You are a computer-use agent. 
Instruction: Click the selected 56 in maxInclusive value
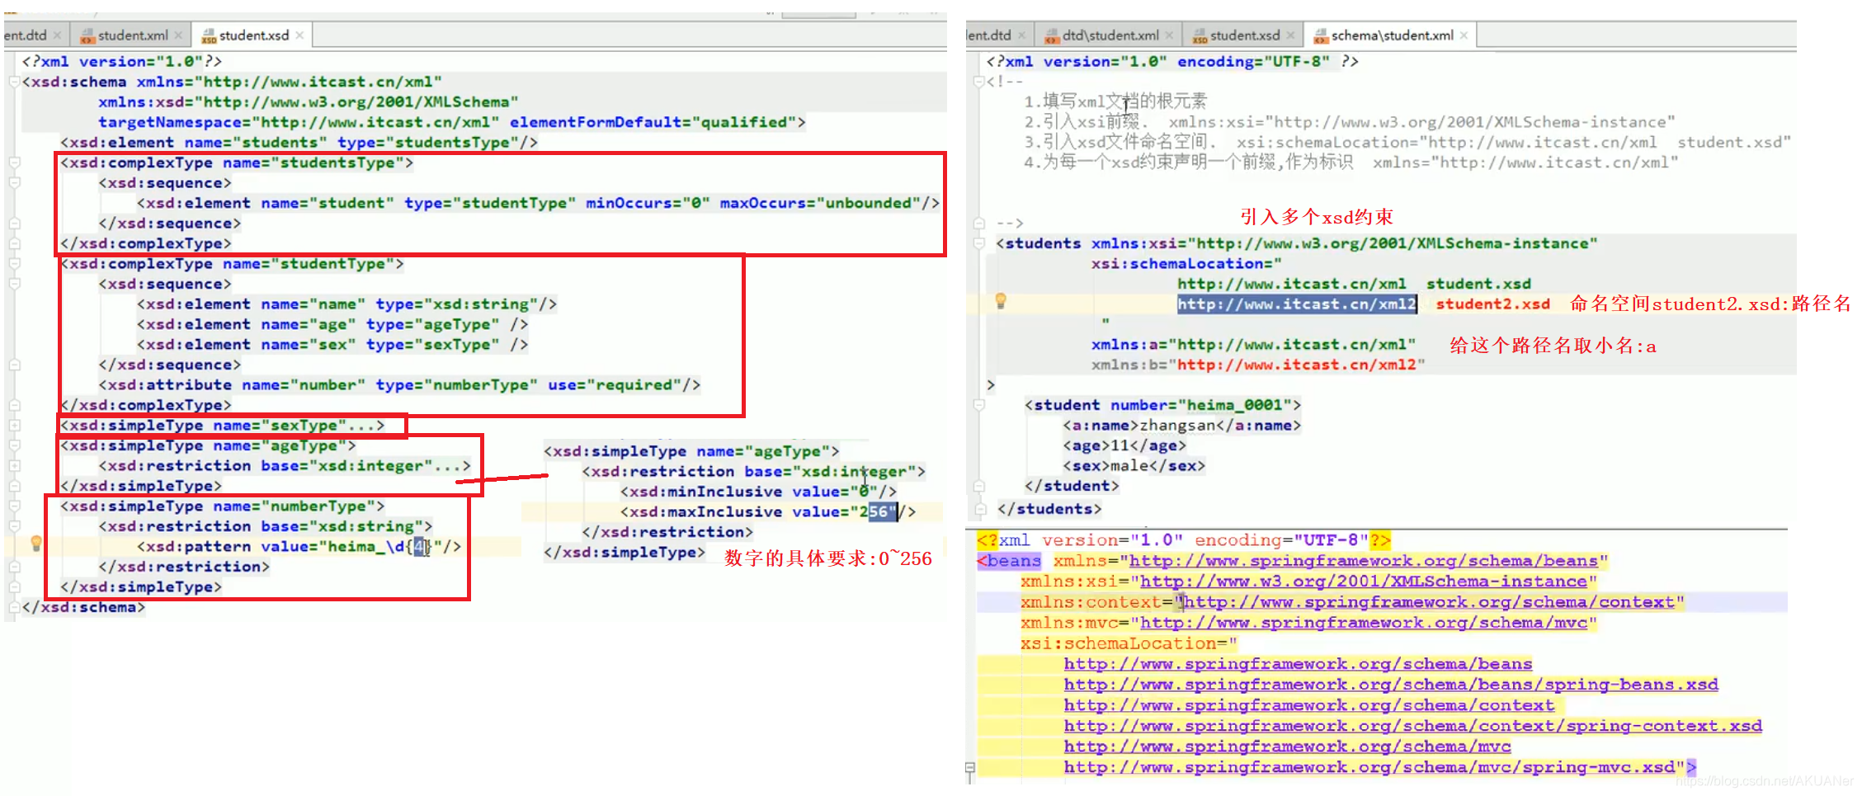pyautogui.click(x=878, y=511)
